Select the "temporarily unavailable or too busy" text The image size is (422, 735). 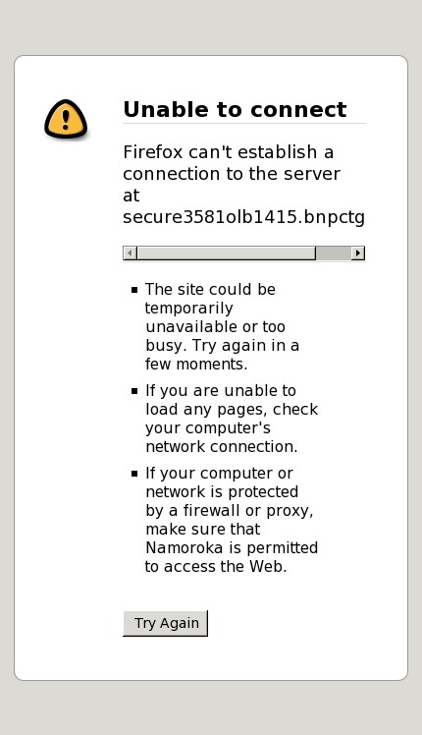[216, 326]
